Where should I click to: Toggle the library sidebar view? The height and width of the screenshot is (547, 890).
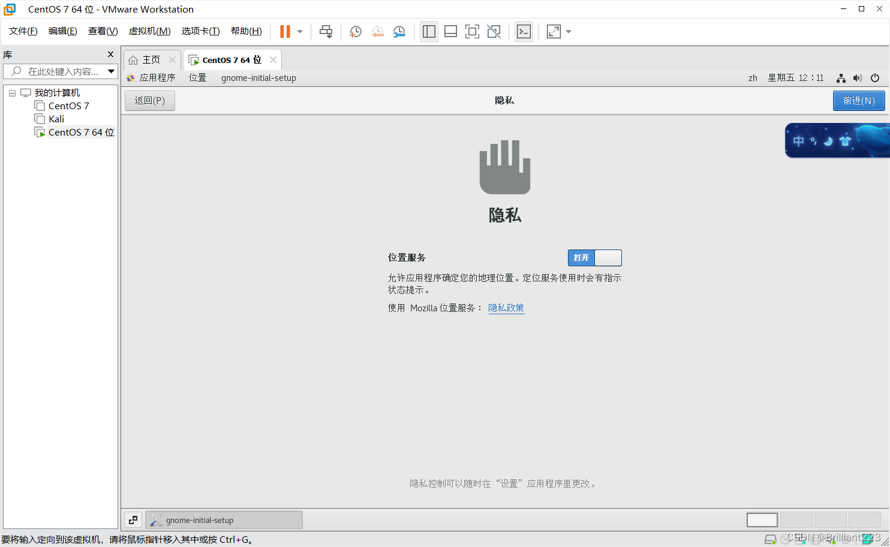coord(429,32)
